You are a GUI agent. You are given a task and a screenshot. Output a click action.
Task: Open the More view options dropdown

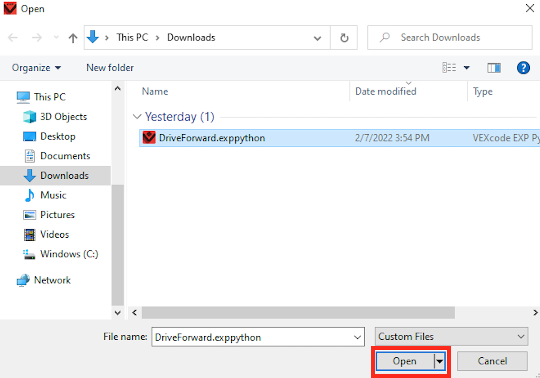466,68
